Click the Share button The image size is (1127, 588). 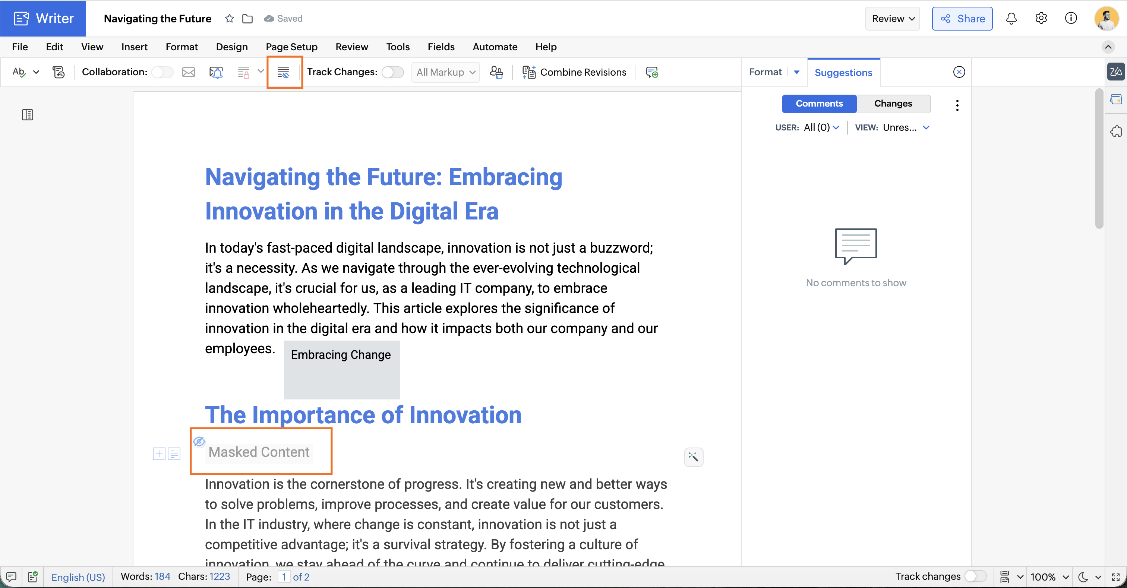(962, 18)
